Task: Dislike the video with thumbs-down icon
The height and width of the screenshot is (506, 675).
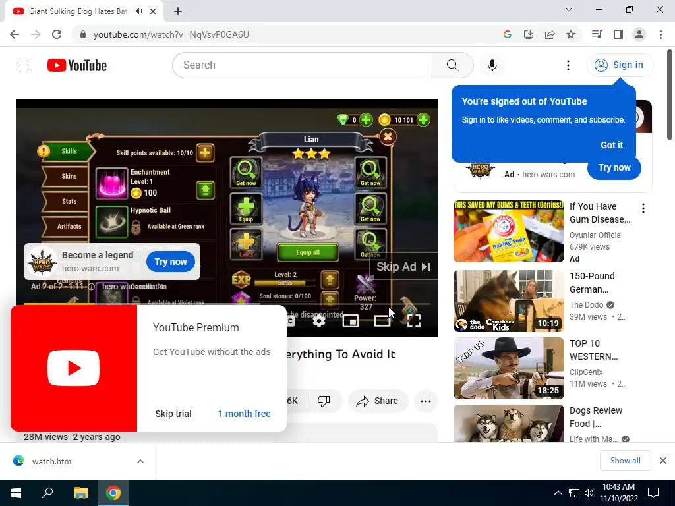Action: (324, 401)
